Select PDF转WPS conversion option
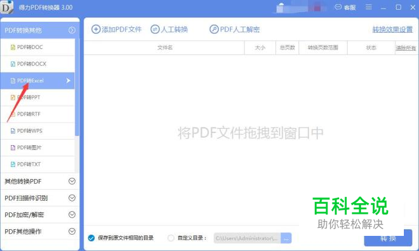 pos(38,131)
